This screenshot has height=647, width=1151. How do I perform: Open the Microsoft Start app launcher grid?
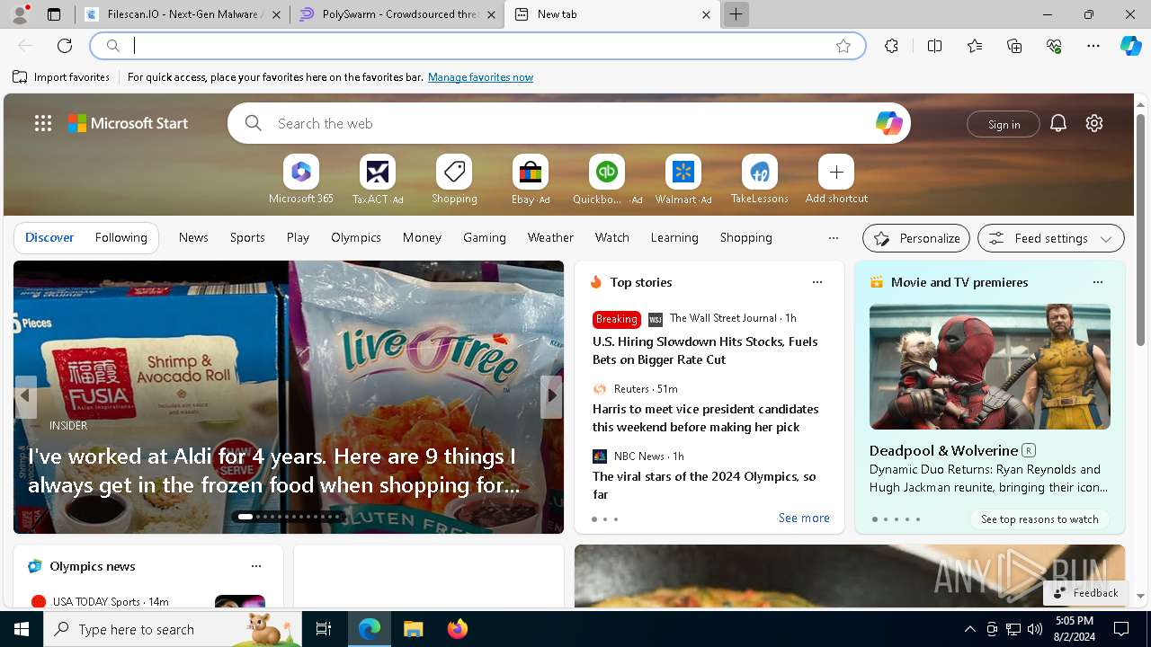[43, 123]
